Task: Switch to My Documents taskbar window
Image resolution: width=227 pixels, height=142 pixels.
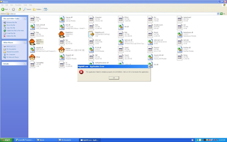Action: (x=68, y=140)
